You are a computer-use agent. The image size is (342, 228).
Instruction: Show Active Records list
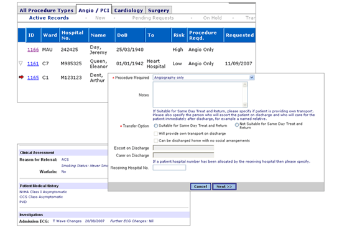[49, 18]
